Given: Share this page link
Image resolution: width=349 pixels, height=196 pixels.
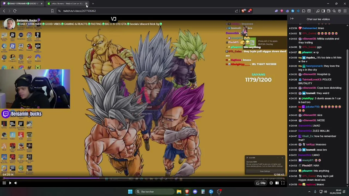Looking at the screenshot, I should tap(236, 11).
